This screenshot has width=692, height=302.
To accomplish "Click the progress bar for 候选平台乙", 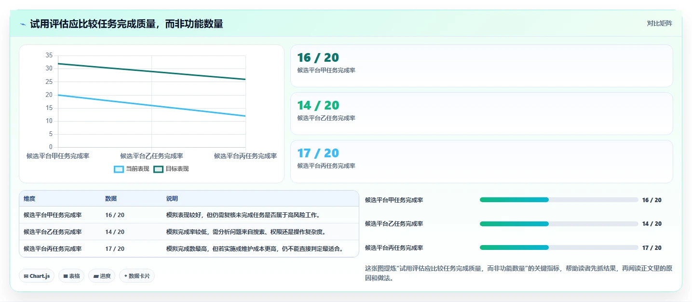I will (x=559, y=224).
